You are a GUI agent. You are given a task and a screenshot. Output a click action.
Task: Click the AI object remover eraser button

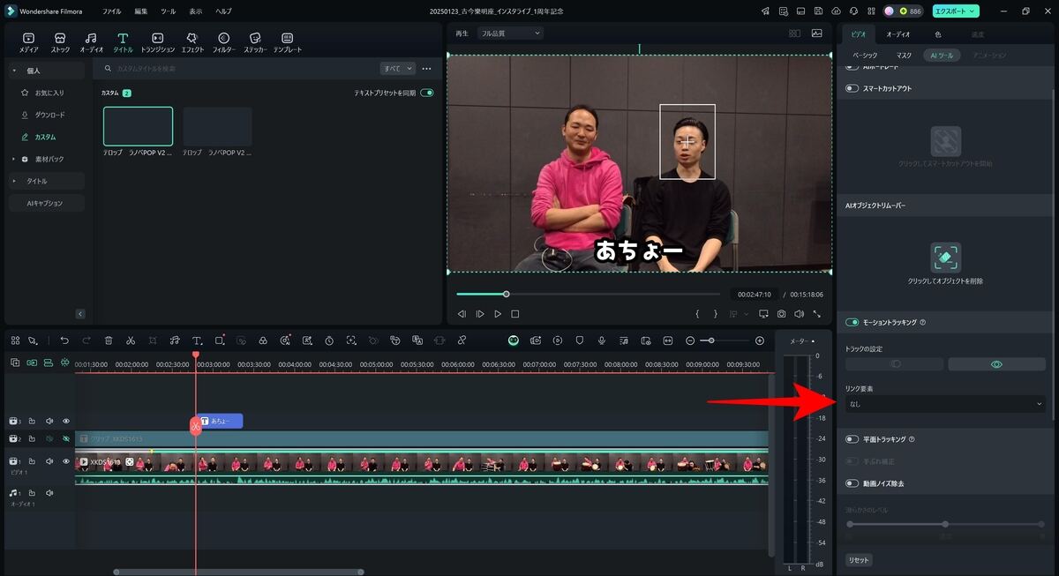(x=946, y=257)
